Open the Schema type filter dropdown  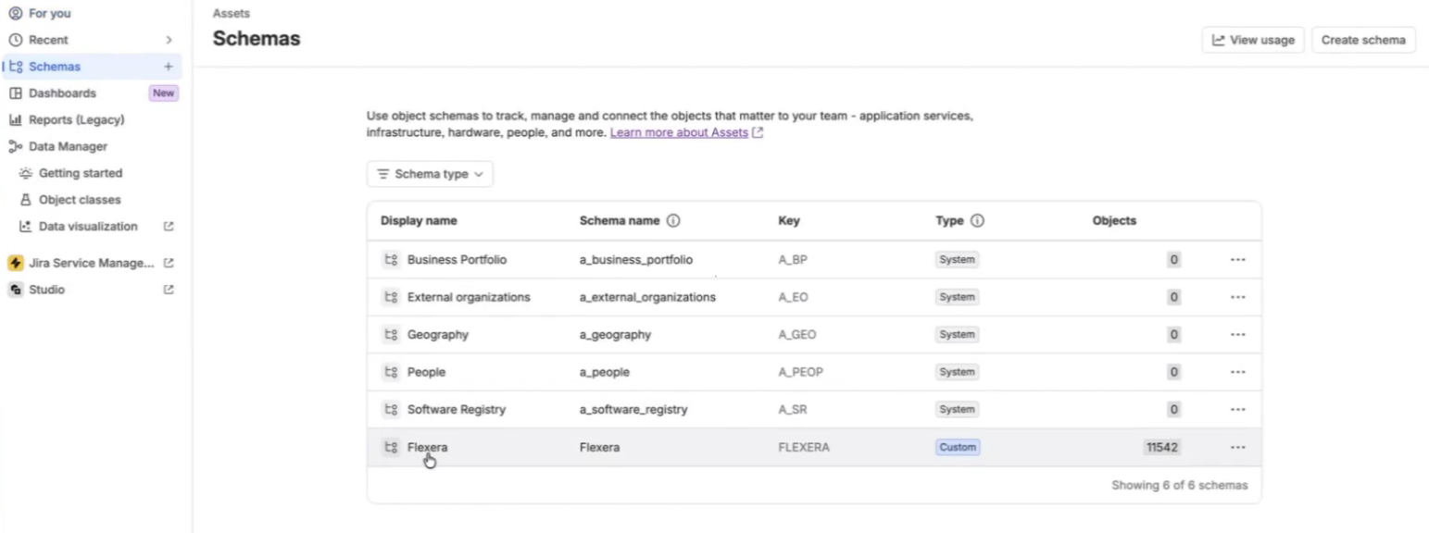coord(430,174)
